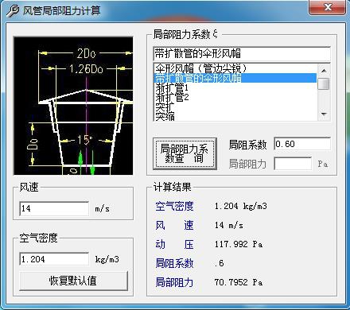Select 渐扩管1 in the list
350x310 pixels.
235,87
